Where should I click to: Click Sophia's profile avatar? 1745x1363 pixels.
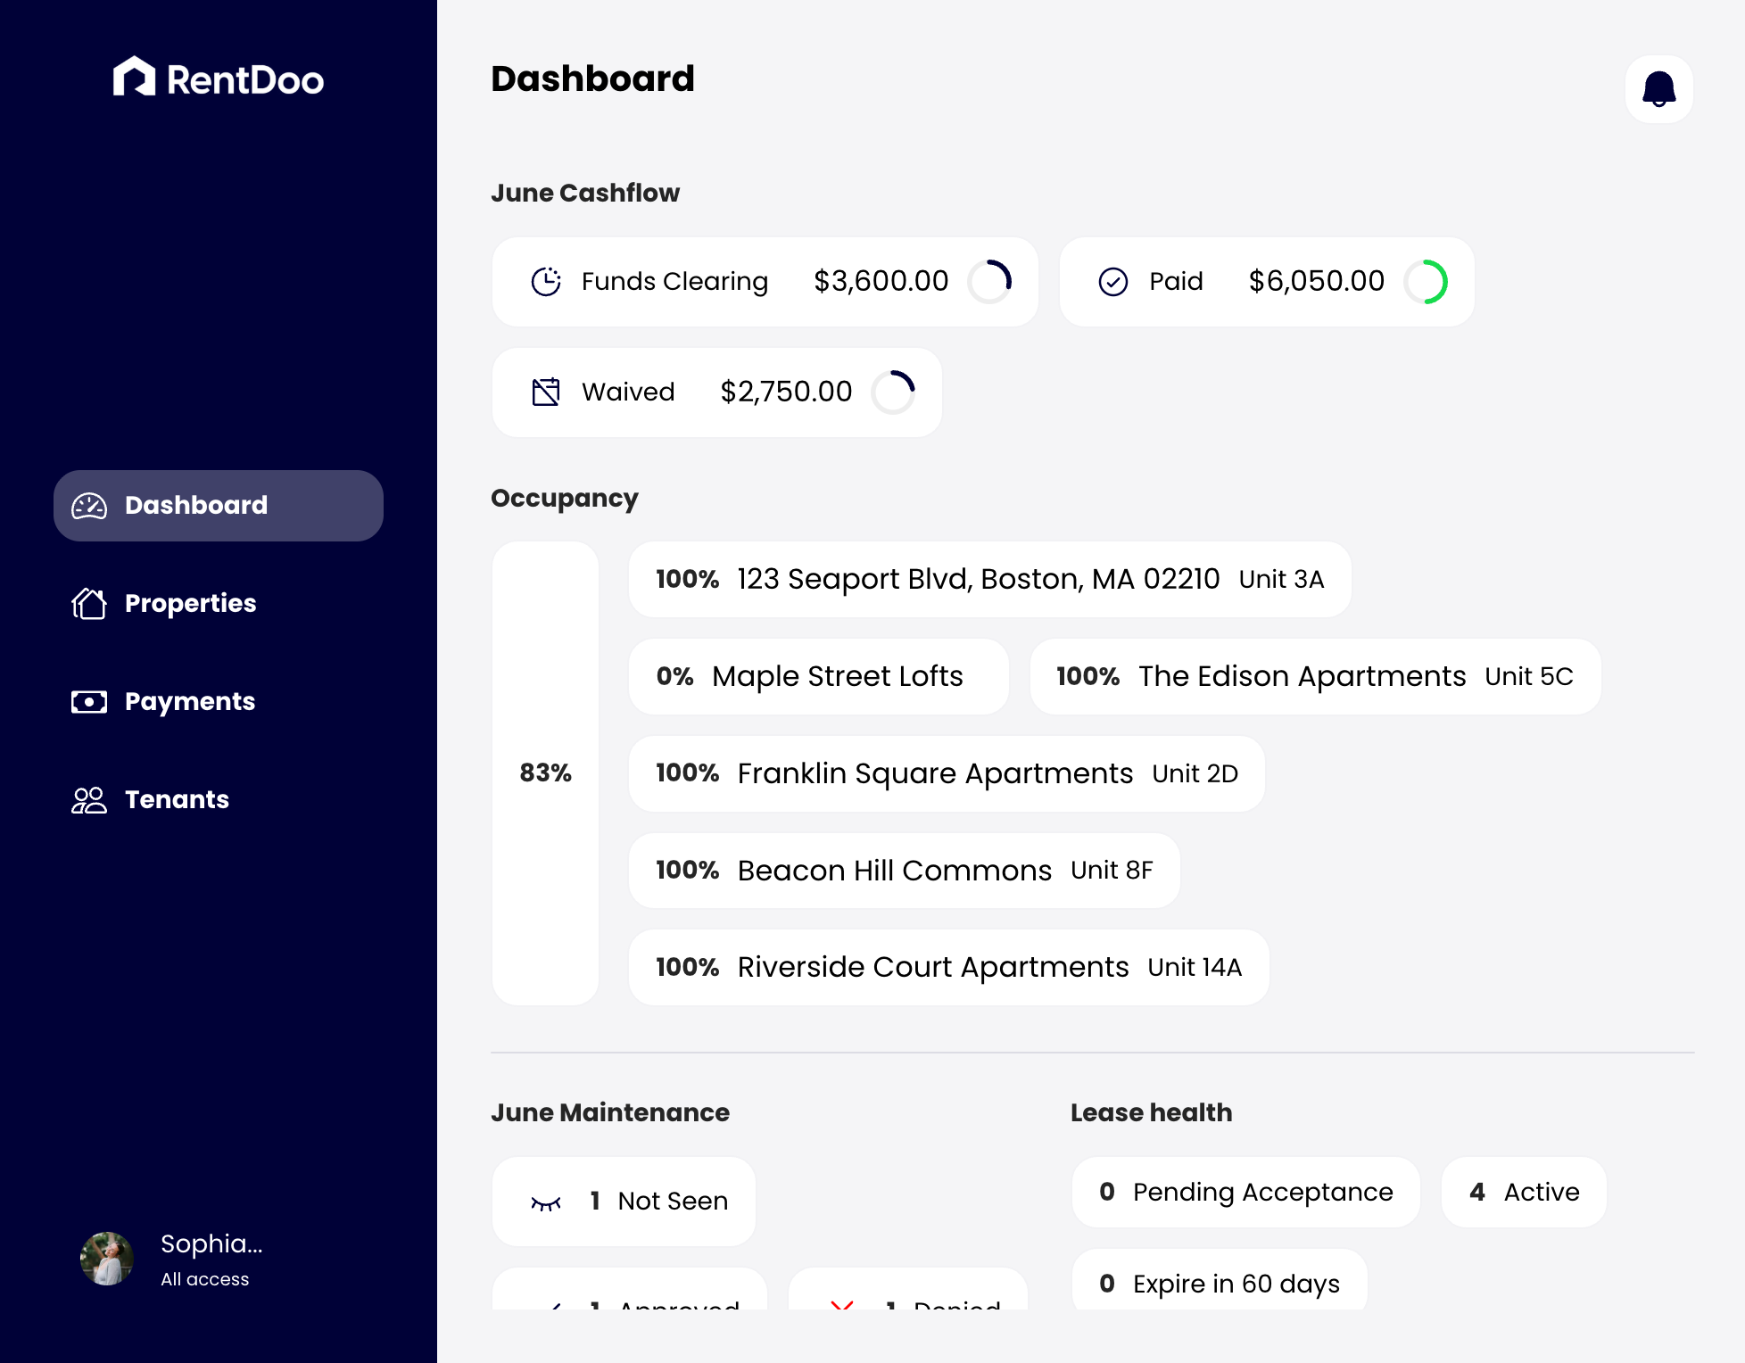pyautogui.click(x=107, y=1259)
